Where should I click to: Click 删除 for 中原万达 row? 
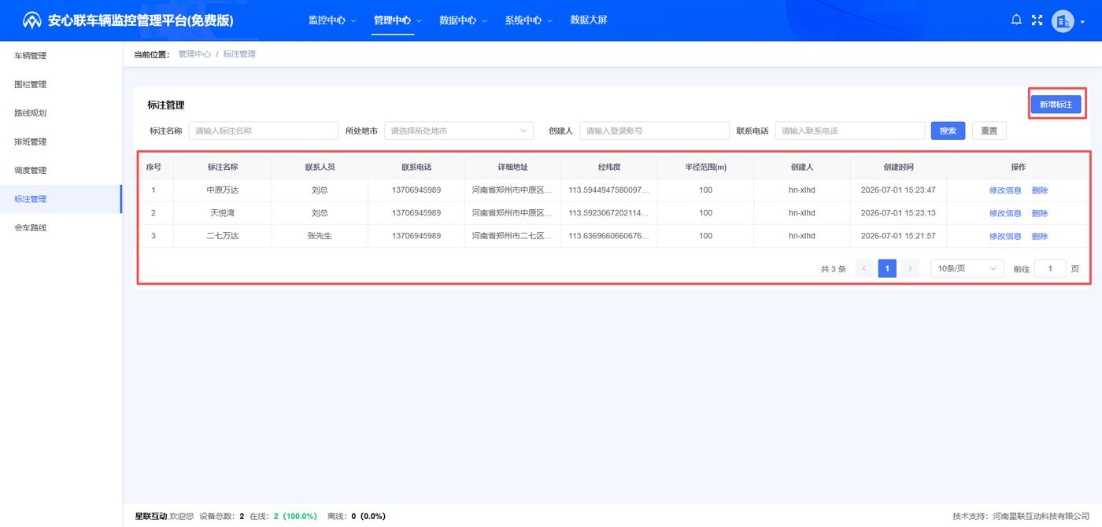1040,190
